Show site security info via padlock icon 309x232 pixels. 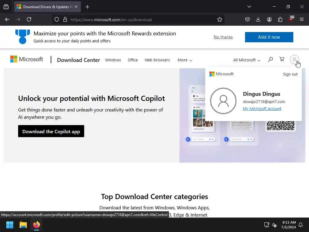coord(65,20)
